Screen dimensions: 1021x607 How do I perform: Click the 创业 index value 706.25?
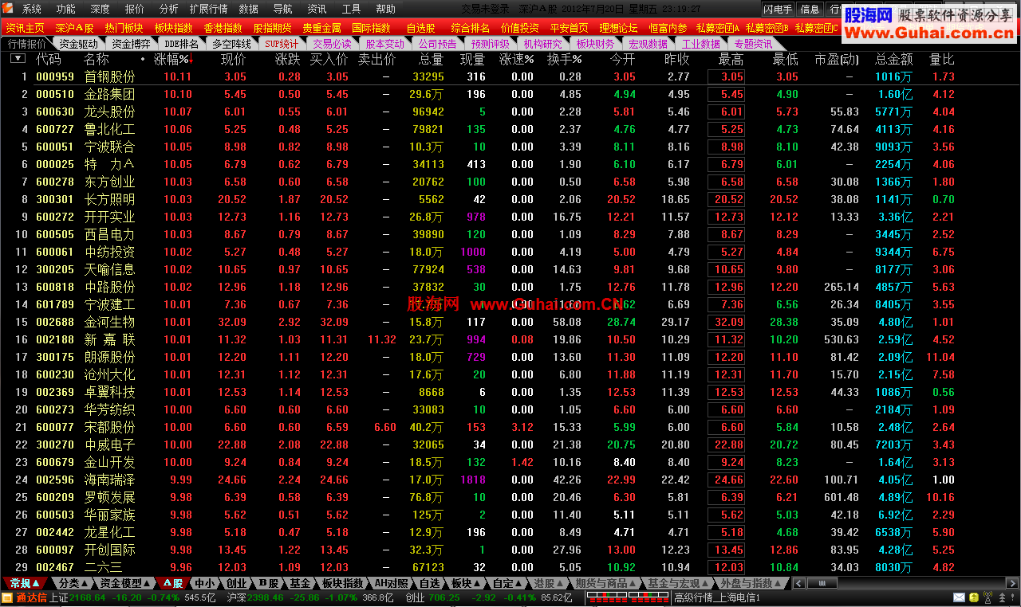pyautogui.click(x=443, y=597)
